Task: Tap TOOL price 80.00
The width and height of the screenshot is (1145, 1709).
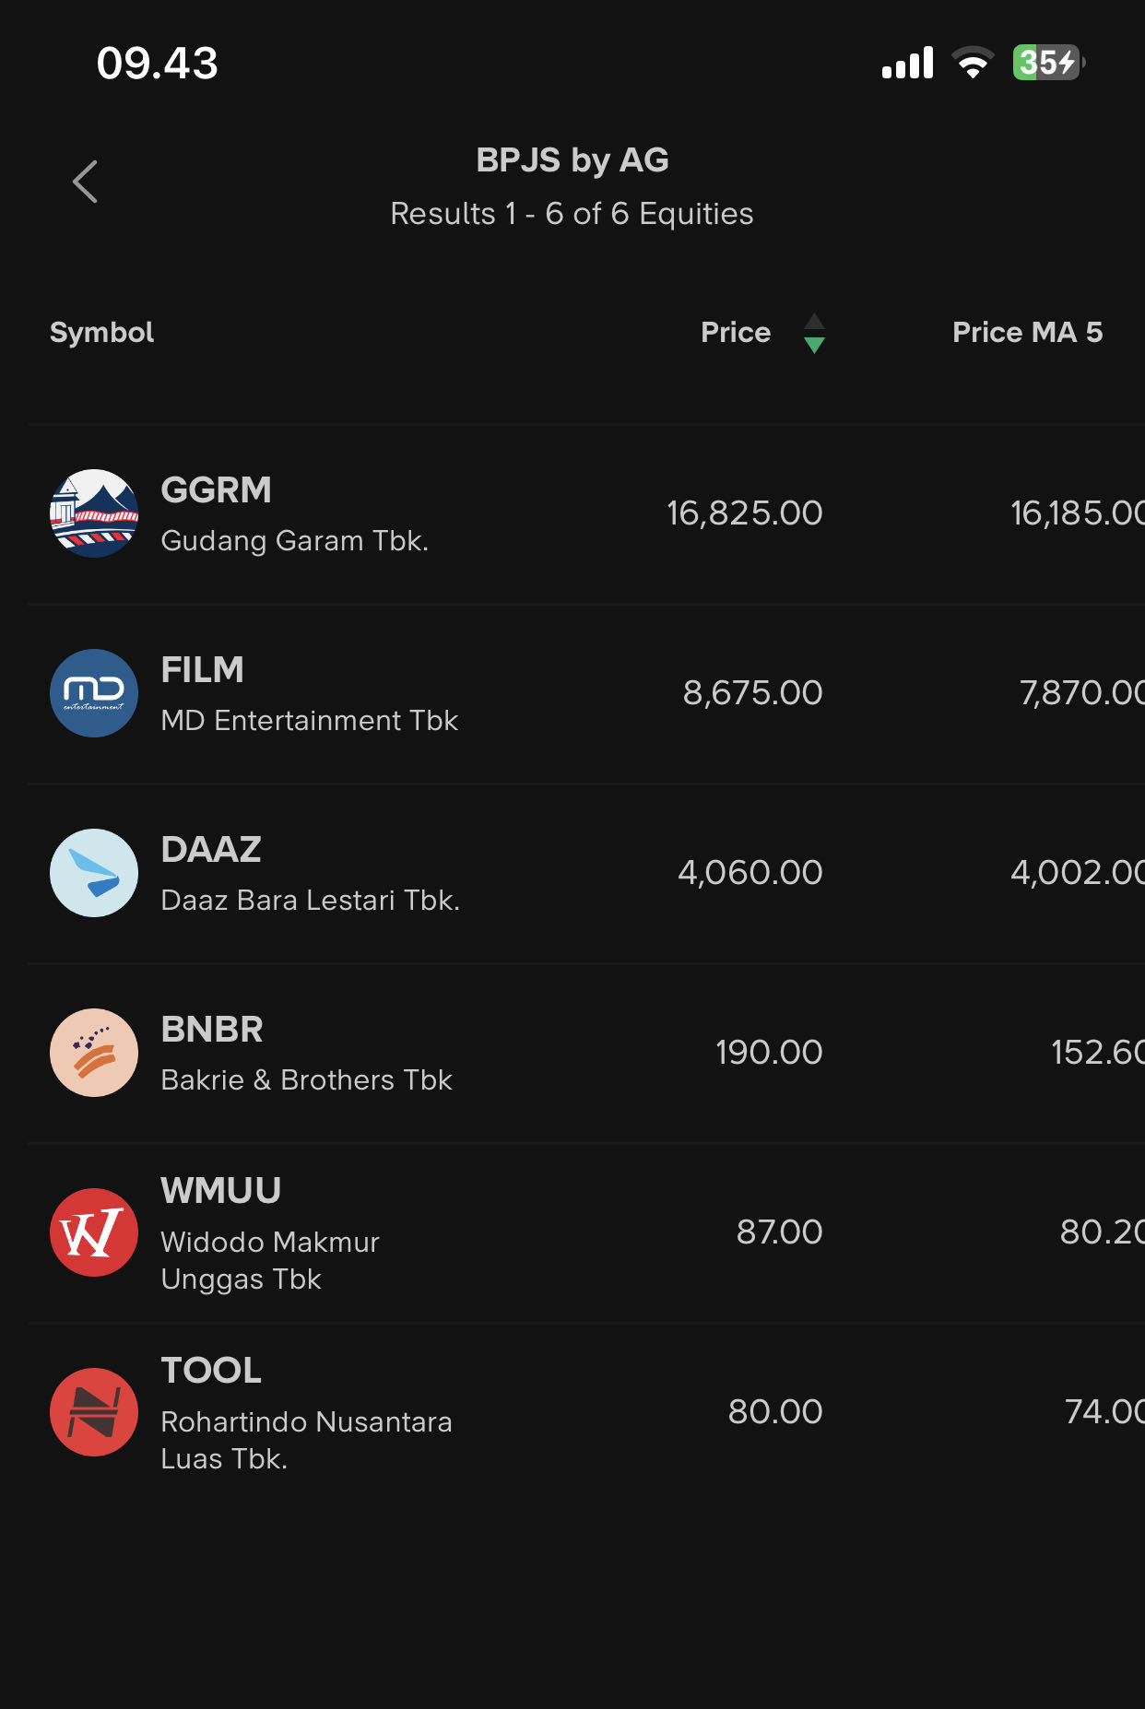Action: (774, 1412)
